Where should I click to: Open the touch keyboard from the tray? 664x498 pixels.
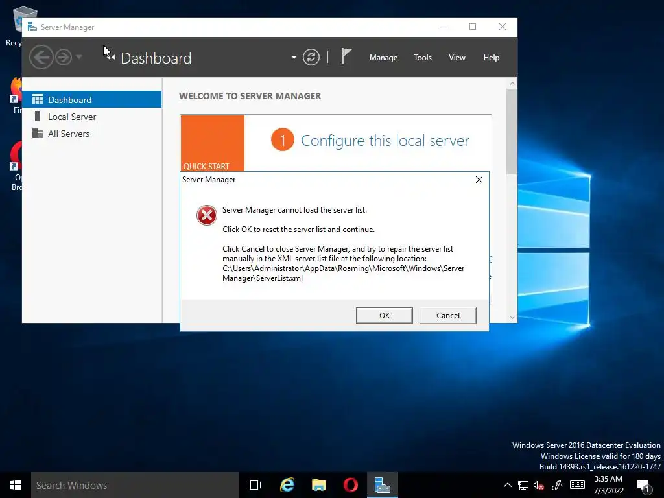click(x=577, y=485)
